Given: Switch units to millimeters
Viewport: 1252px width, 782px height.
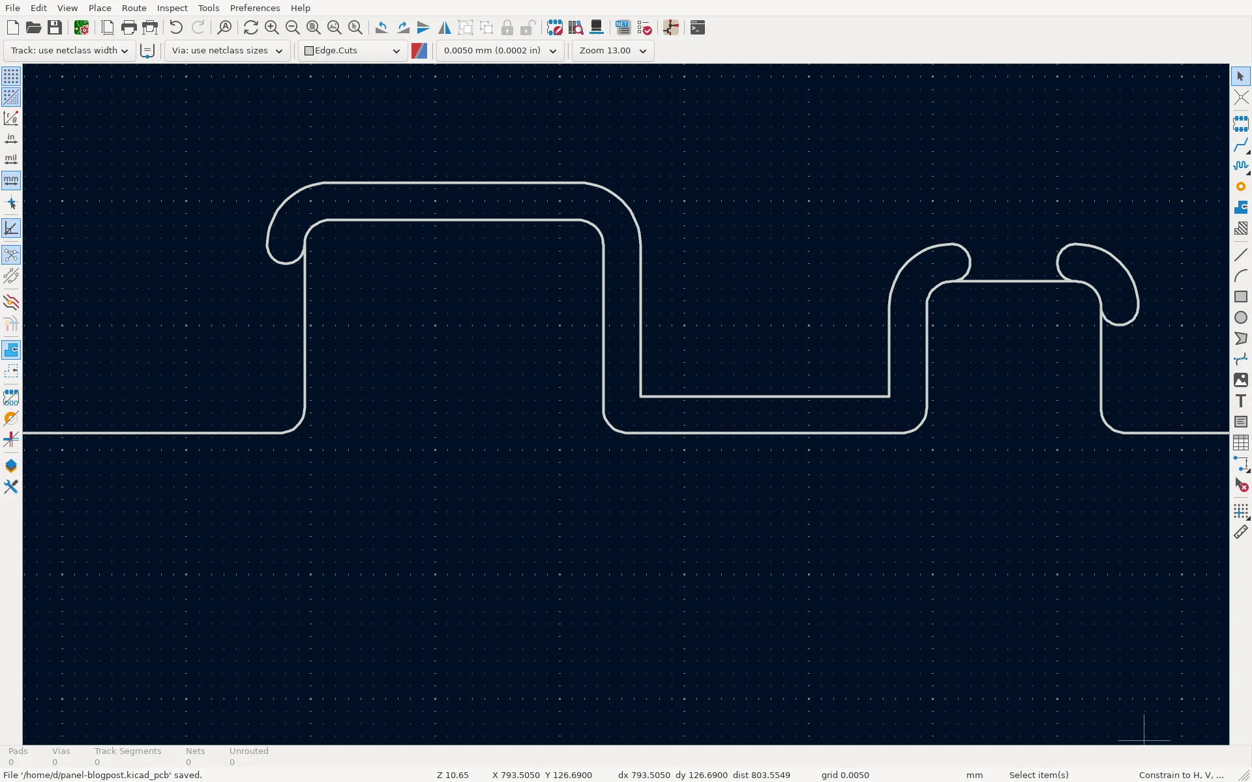Looking at the screenshot, I should pos(11,180).
